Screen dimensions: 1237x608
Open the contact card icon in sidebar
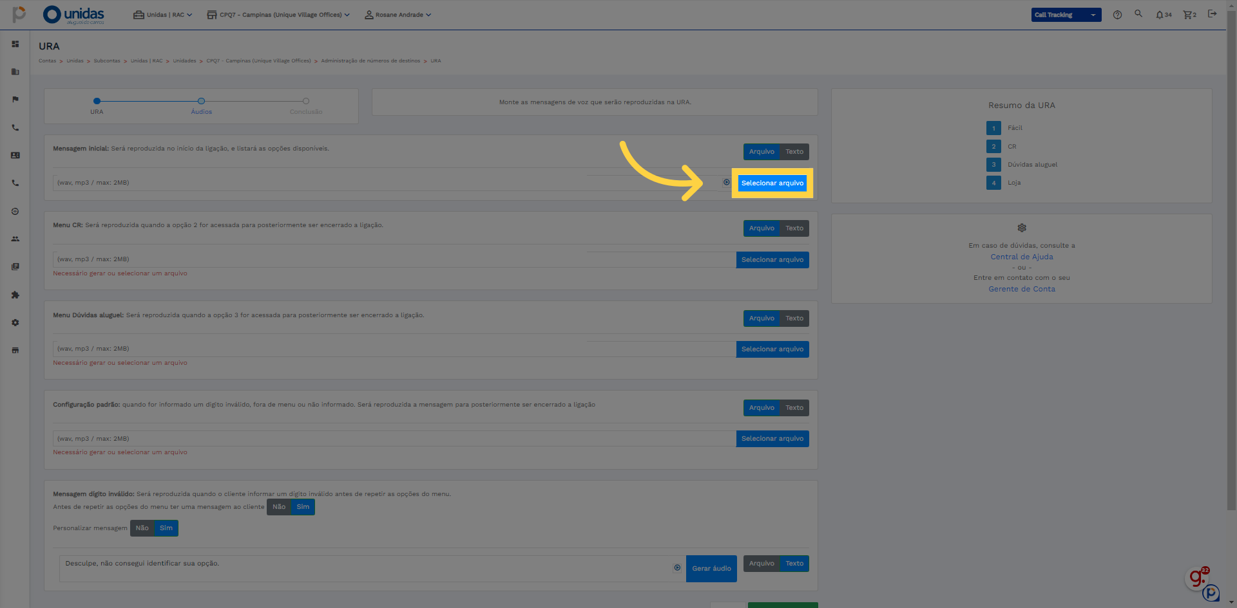(15, 156)
